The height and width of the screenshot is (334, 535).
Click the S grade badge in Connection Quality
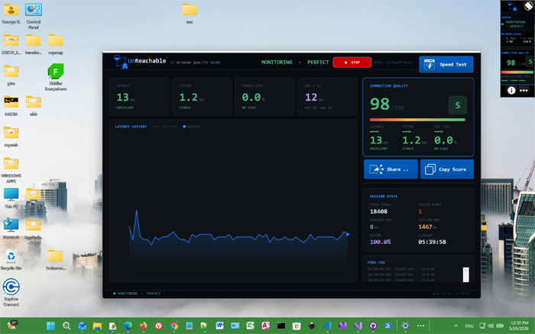tap(458, 105)
